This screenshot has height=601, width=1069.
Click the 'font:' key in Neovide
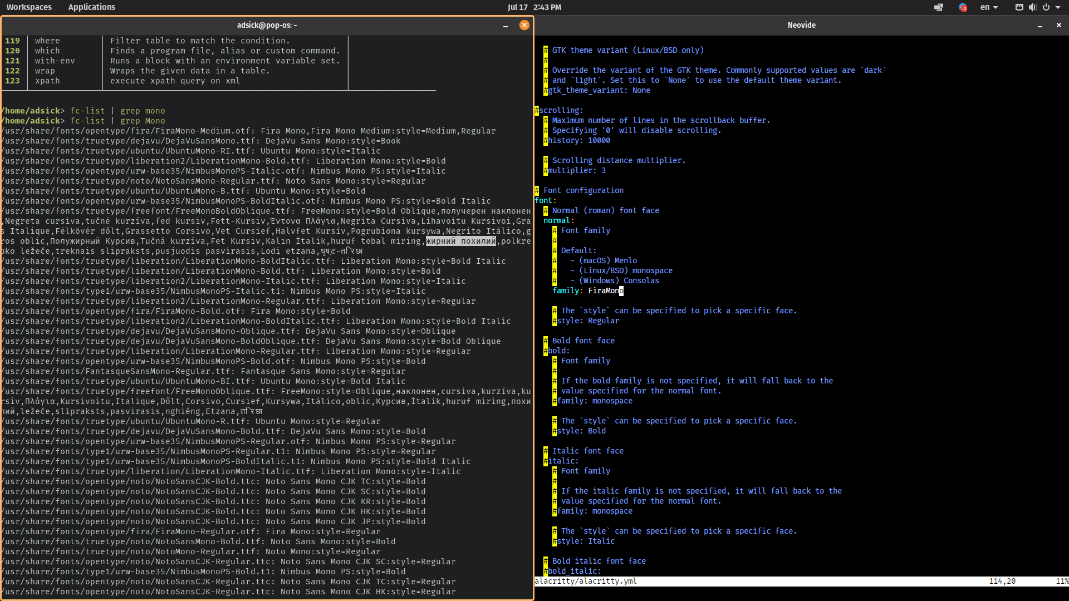(x=546, y=200)
